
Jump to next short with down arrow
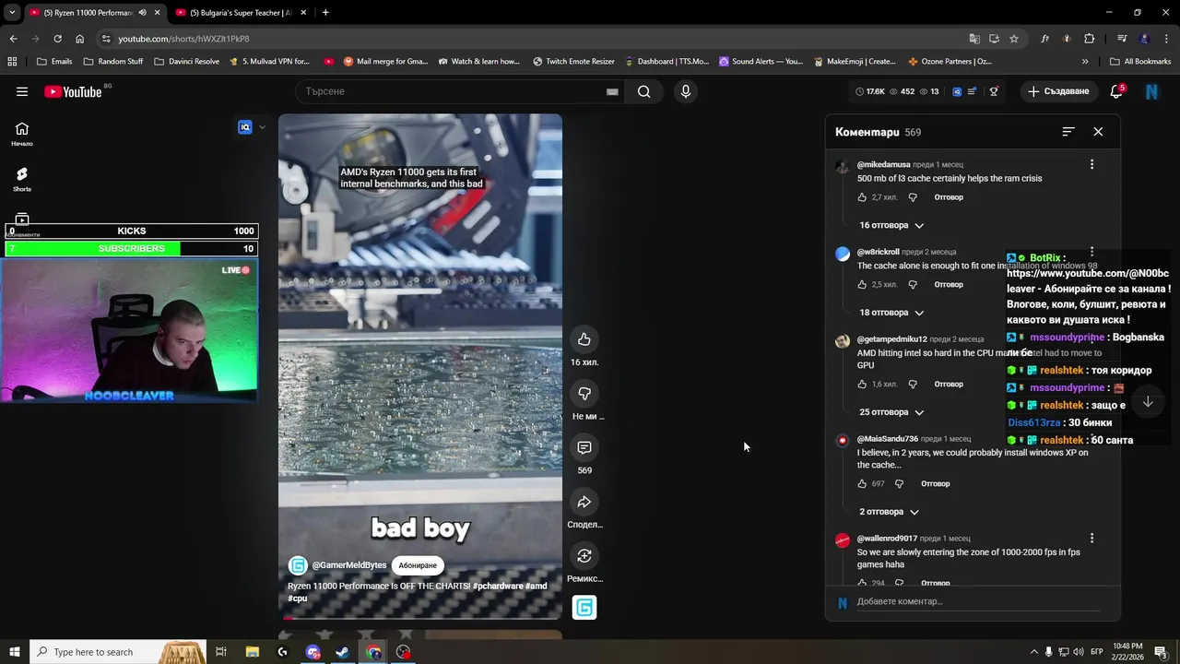pyautogui.click(x=1148, y=401)
